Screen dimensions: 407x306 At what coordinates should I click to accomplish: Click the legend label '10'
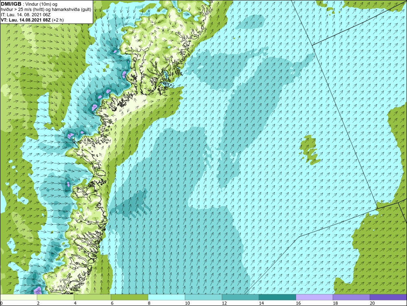[x=187, y=303]
